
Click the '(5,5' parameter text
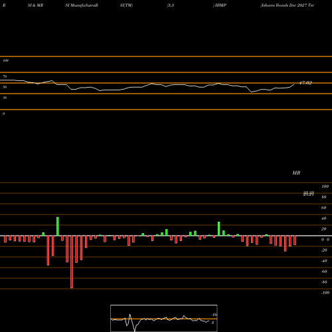point(171,5)
